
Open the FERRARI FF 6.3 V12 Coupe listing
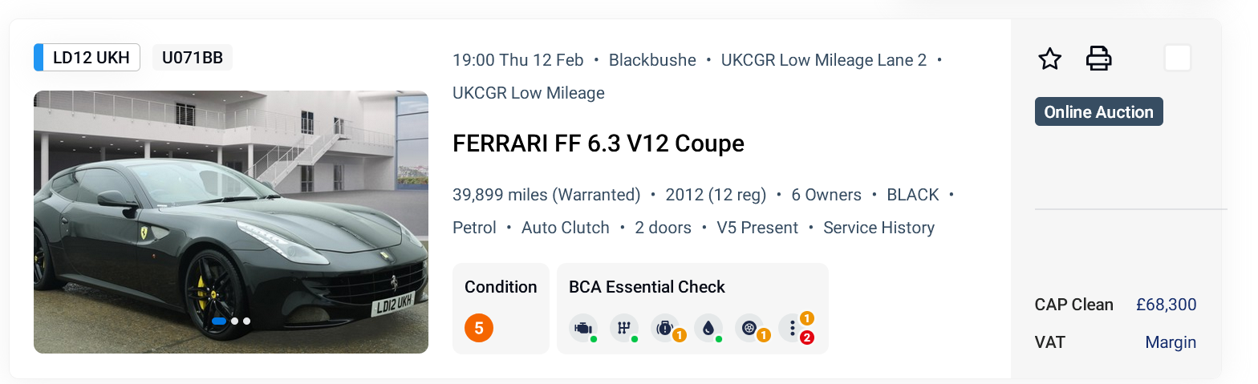598,143
